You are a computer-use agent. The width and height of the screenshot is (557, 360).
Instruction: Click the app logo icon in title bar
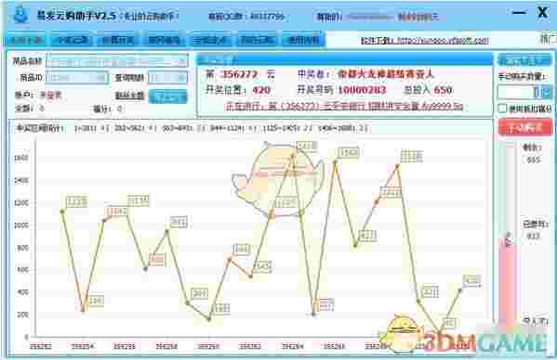[x=20, y=16]
